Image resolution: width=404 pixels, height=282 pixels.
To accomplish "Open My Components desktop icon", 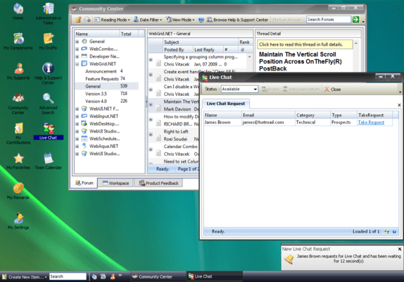I will [x=18, y=42].
